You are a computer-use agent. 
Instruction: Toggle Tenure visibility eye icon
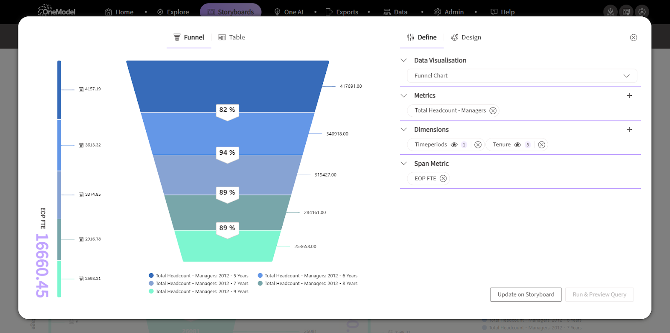pyautogui.click(x=518, y=145)
